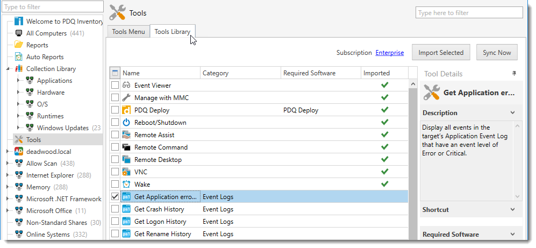Expand the Applications tree node
Viewport: 536px width, 248px height.
[x=18, y=81]
